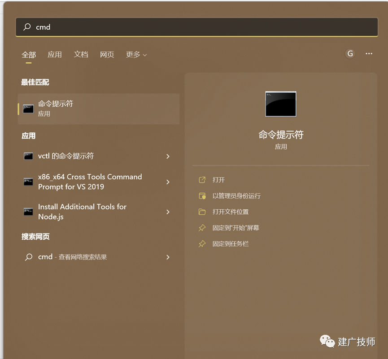Click the 命令提示符 icon in best match
This screenshot has height=359, width=388.
tap(28, 109)
